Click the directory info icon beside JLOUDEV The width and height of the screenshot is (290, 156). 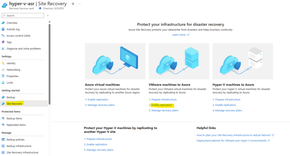40,8
